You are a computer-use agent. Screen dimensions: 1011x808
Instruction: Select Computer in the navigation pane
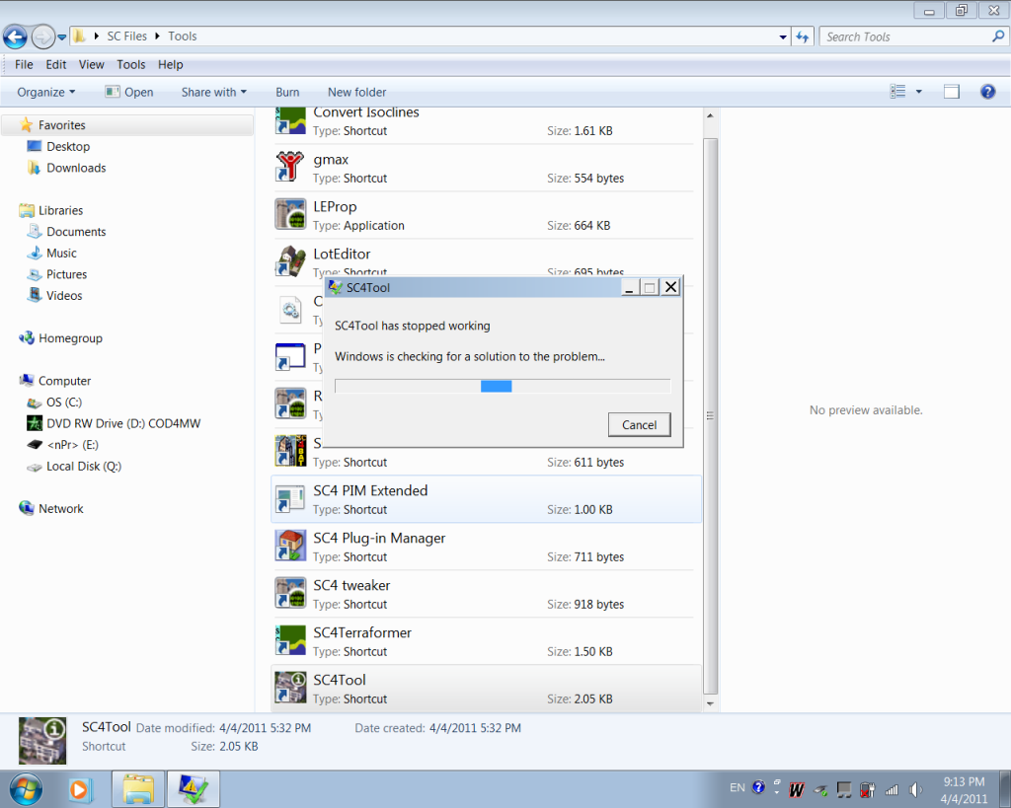[x=64, y=380]
